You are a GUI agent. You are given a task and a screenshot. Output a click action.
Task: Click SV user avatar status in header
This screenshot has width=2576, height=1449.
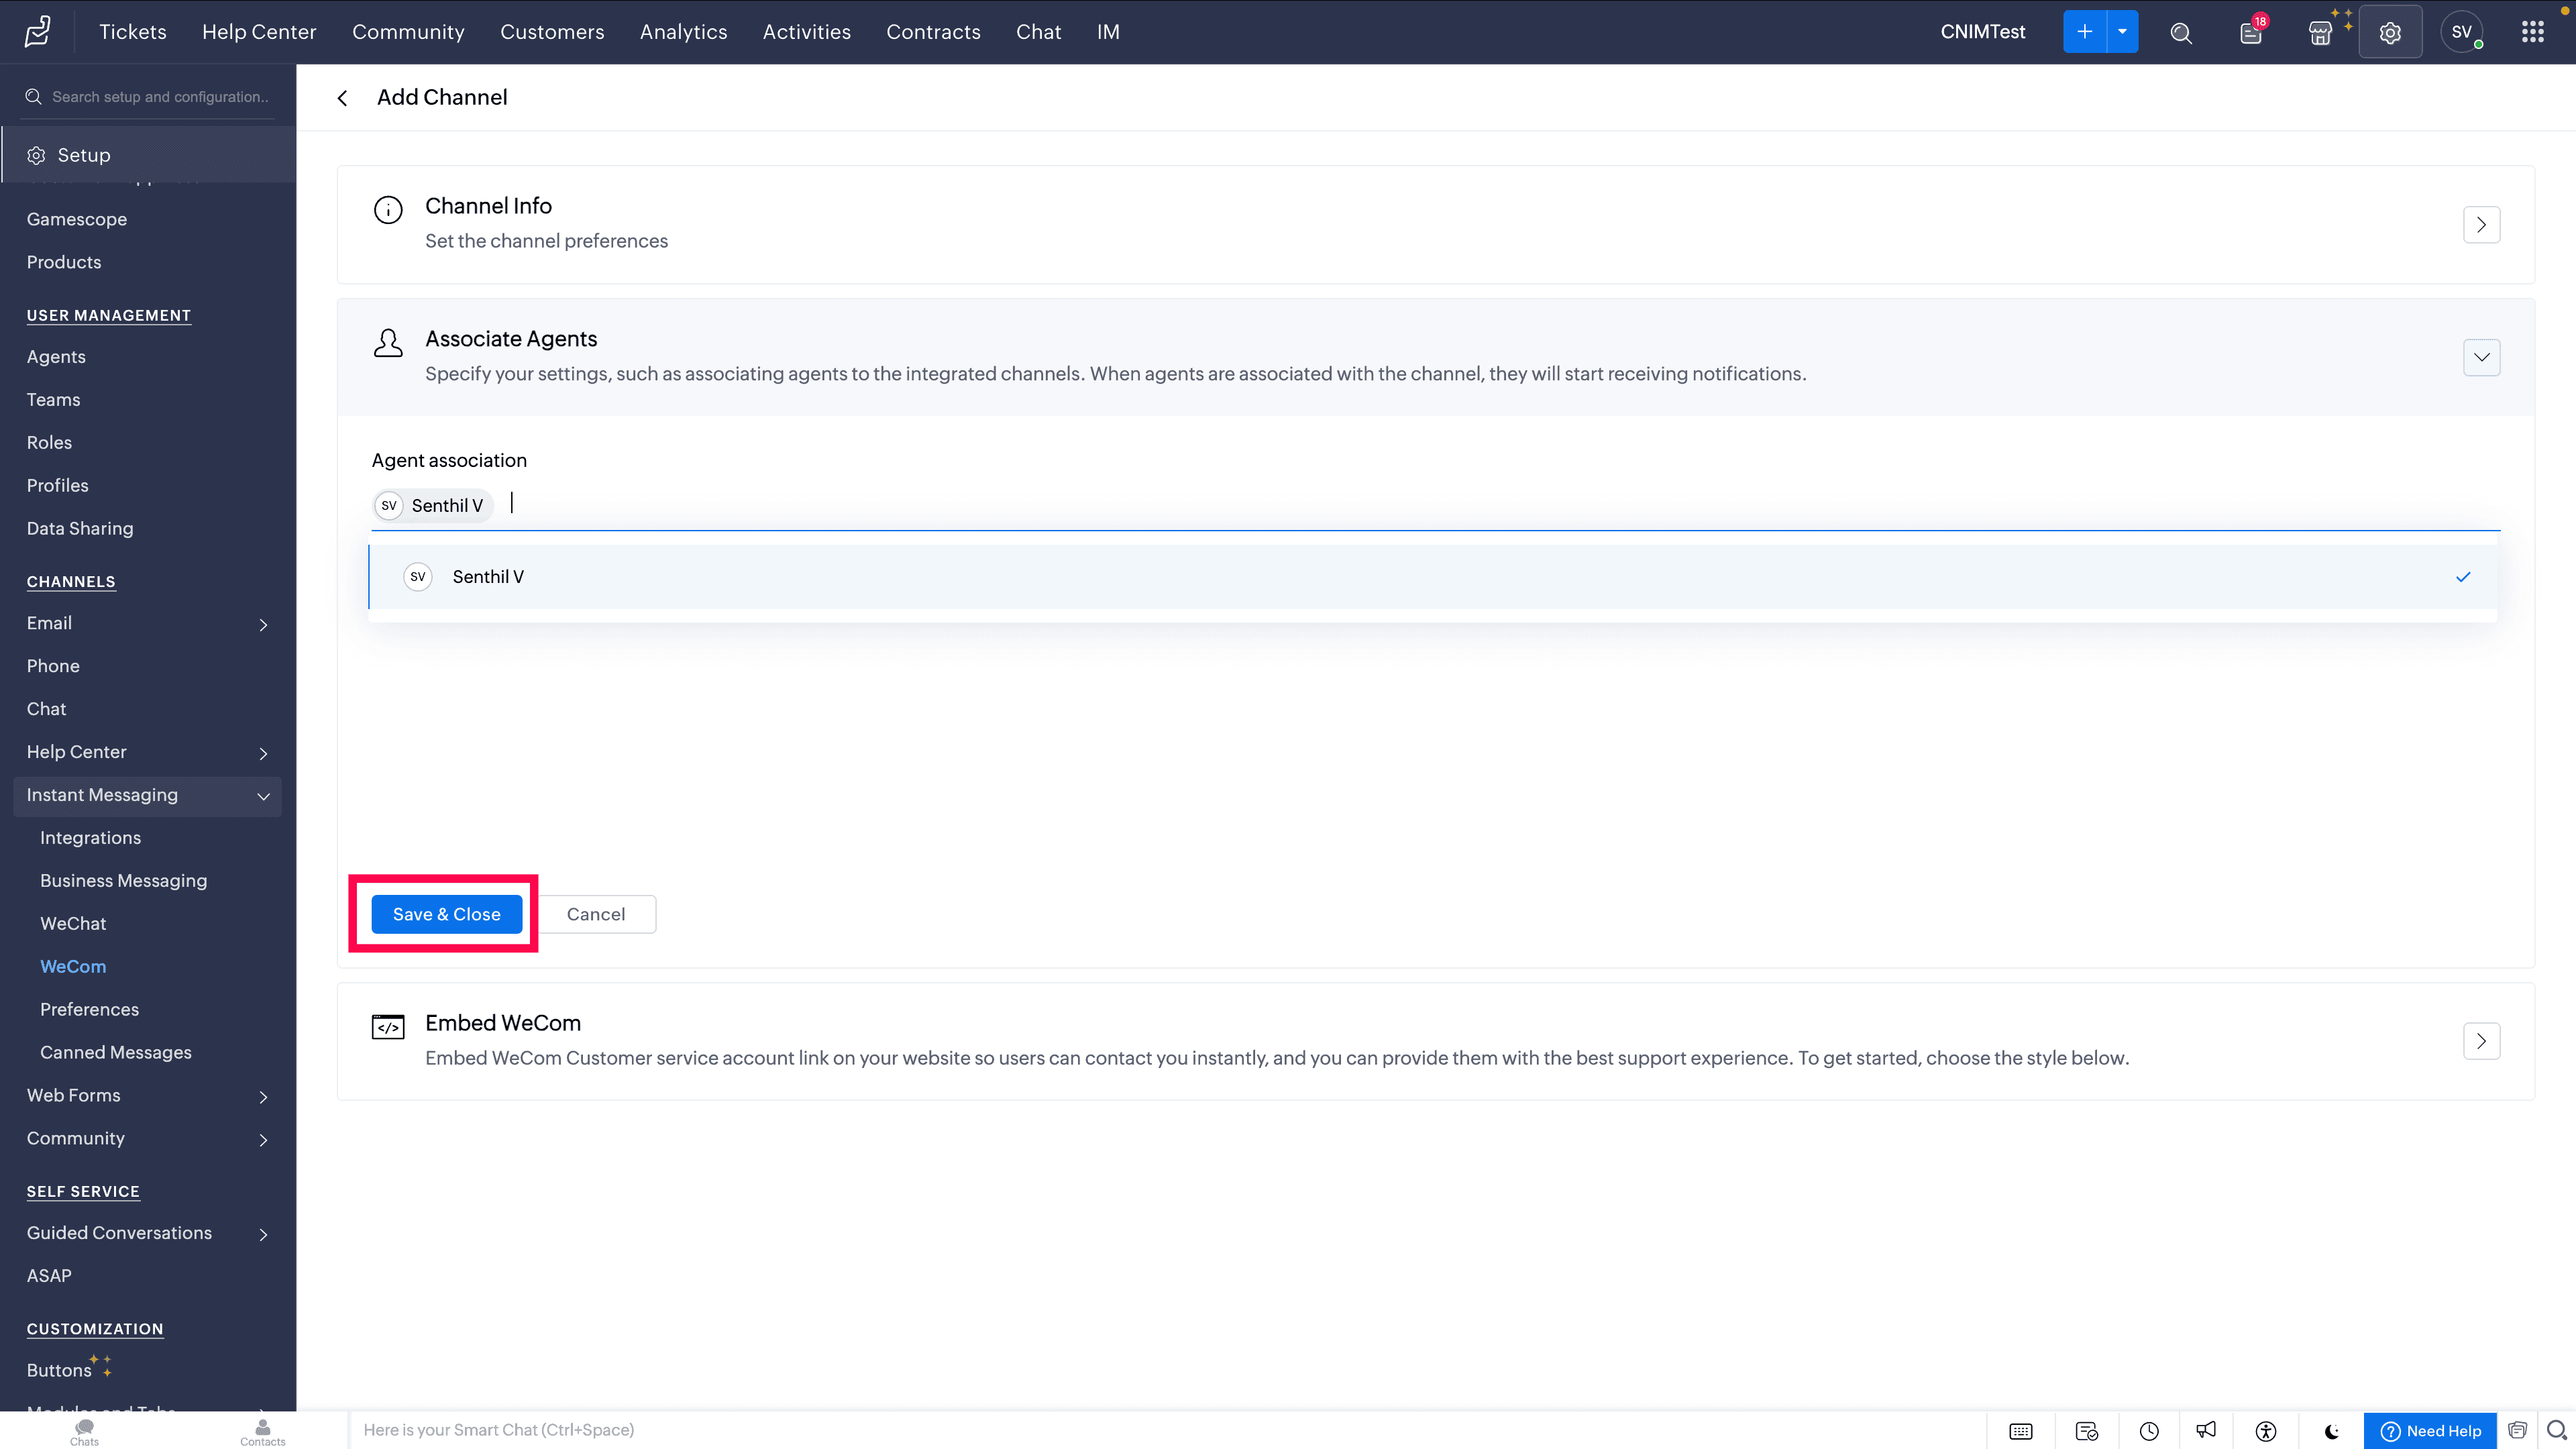2461,33
